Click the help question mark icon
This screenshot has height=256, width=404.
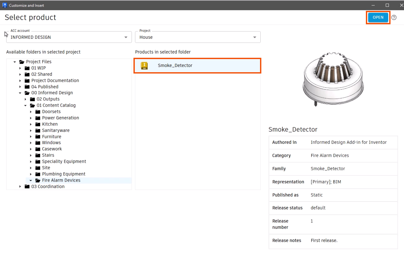click(x=394, y=17)
